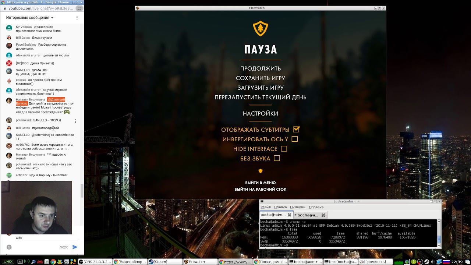Select ЗАГРУЗИТЬ ИГРУ in pause menu

(x=261, y=88)
